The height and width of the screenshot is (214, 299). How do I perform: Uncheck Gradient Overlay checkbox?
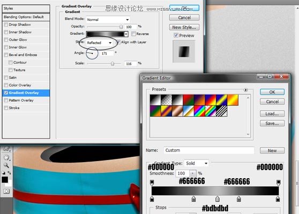tap(6, 93)
